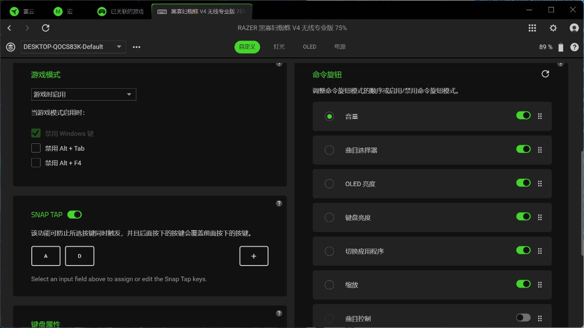Image resolution: width=584 pixels, height=328 pixels.
Task: Add a Snap Tap key pair with plus button
Action: pyautogui.click(x=254, y=256)
